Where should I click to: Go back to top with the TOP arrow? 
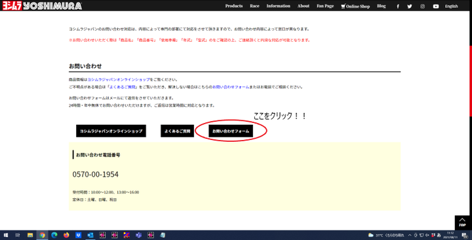point(462,222)
